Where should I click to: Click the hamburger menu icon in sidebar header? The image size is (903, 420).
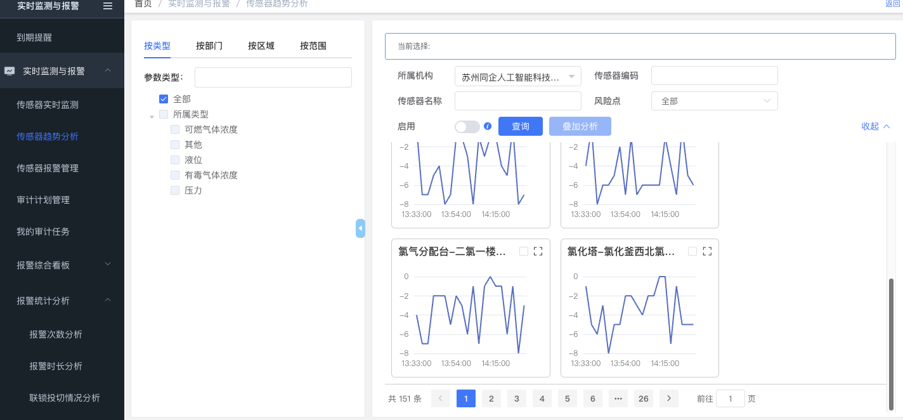[108, 6]
